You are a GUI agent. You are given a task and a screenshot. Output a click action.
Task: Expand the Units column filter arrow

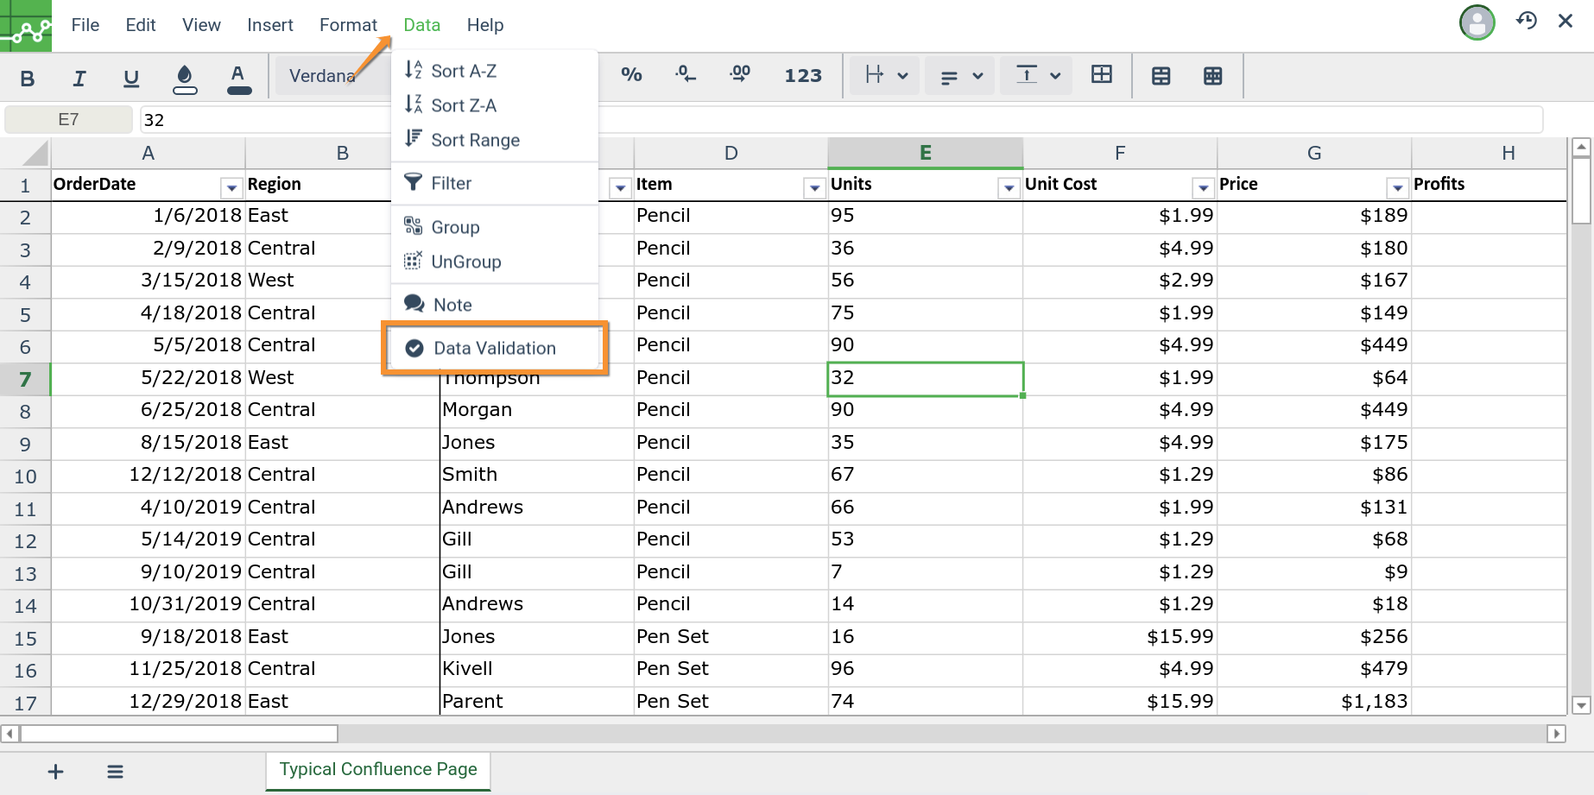[x=1008, y=186]
